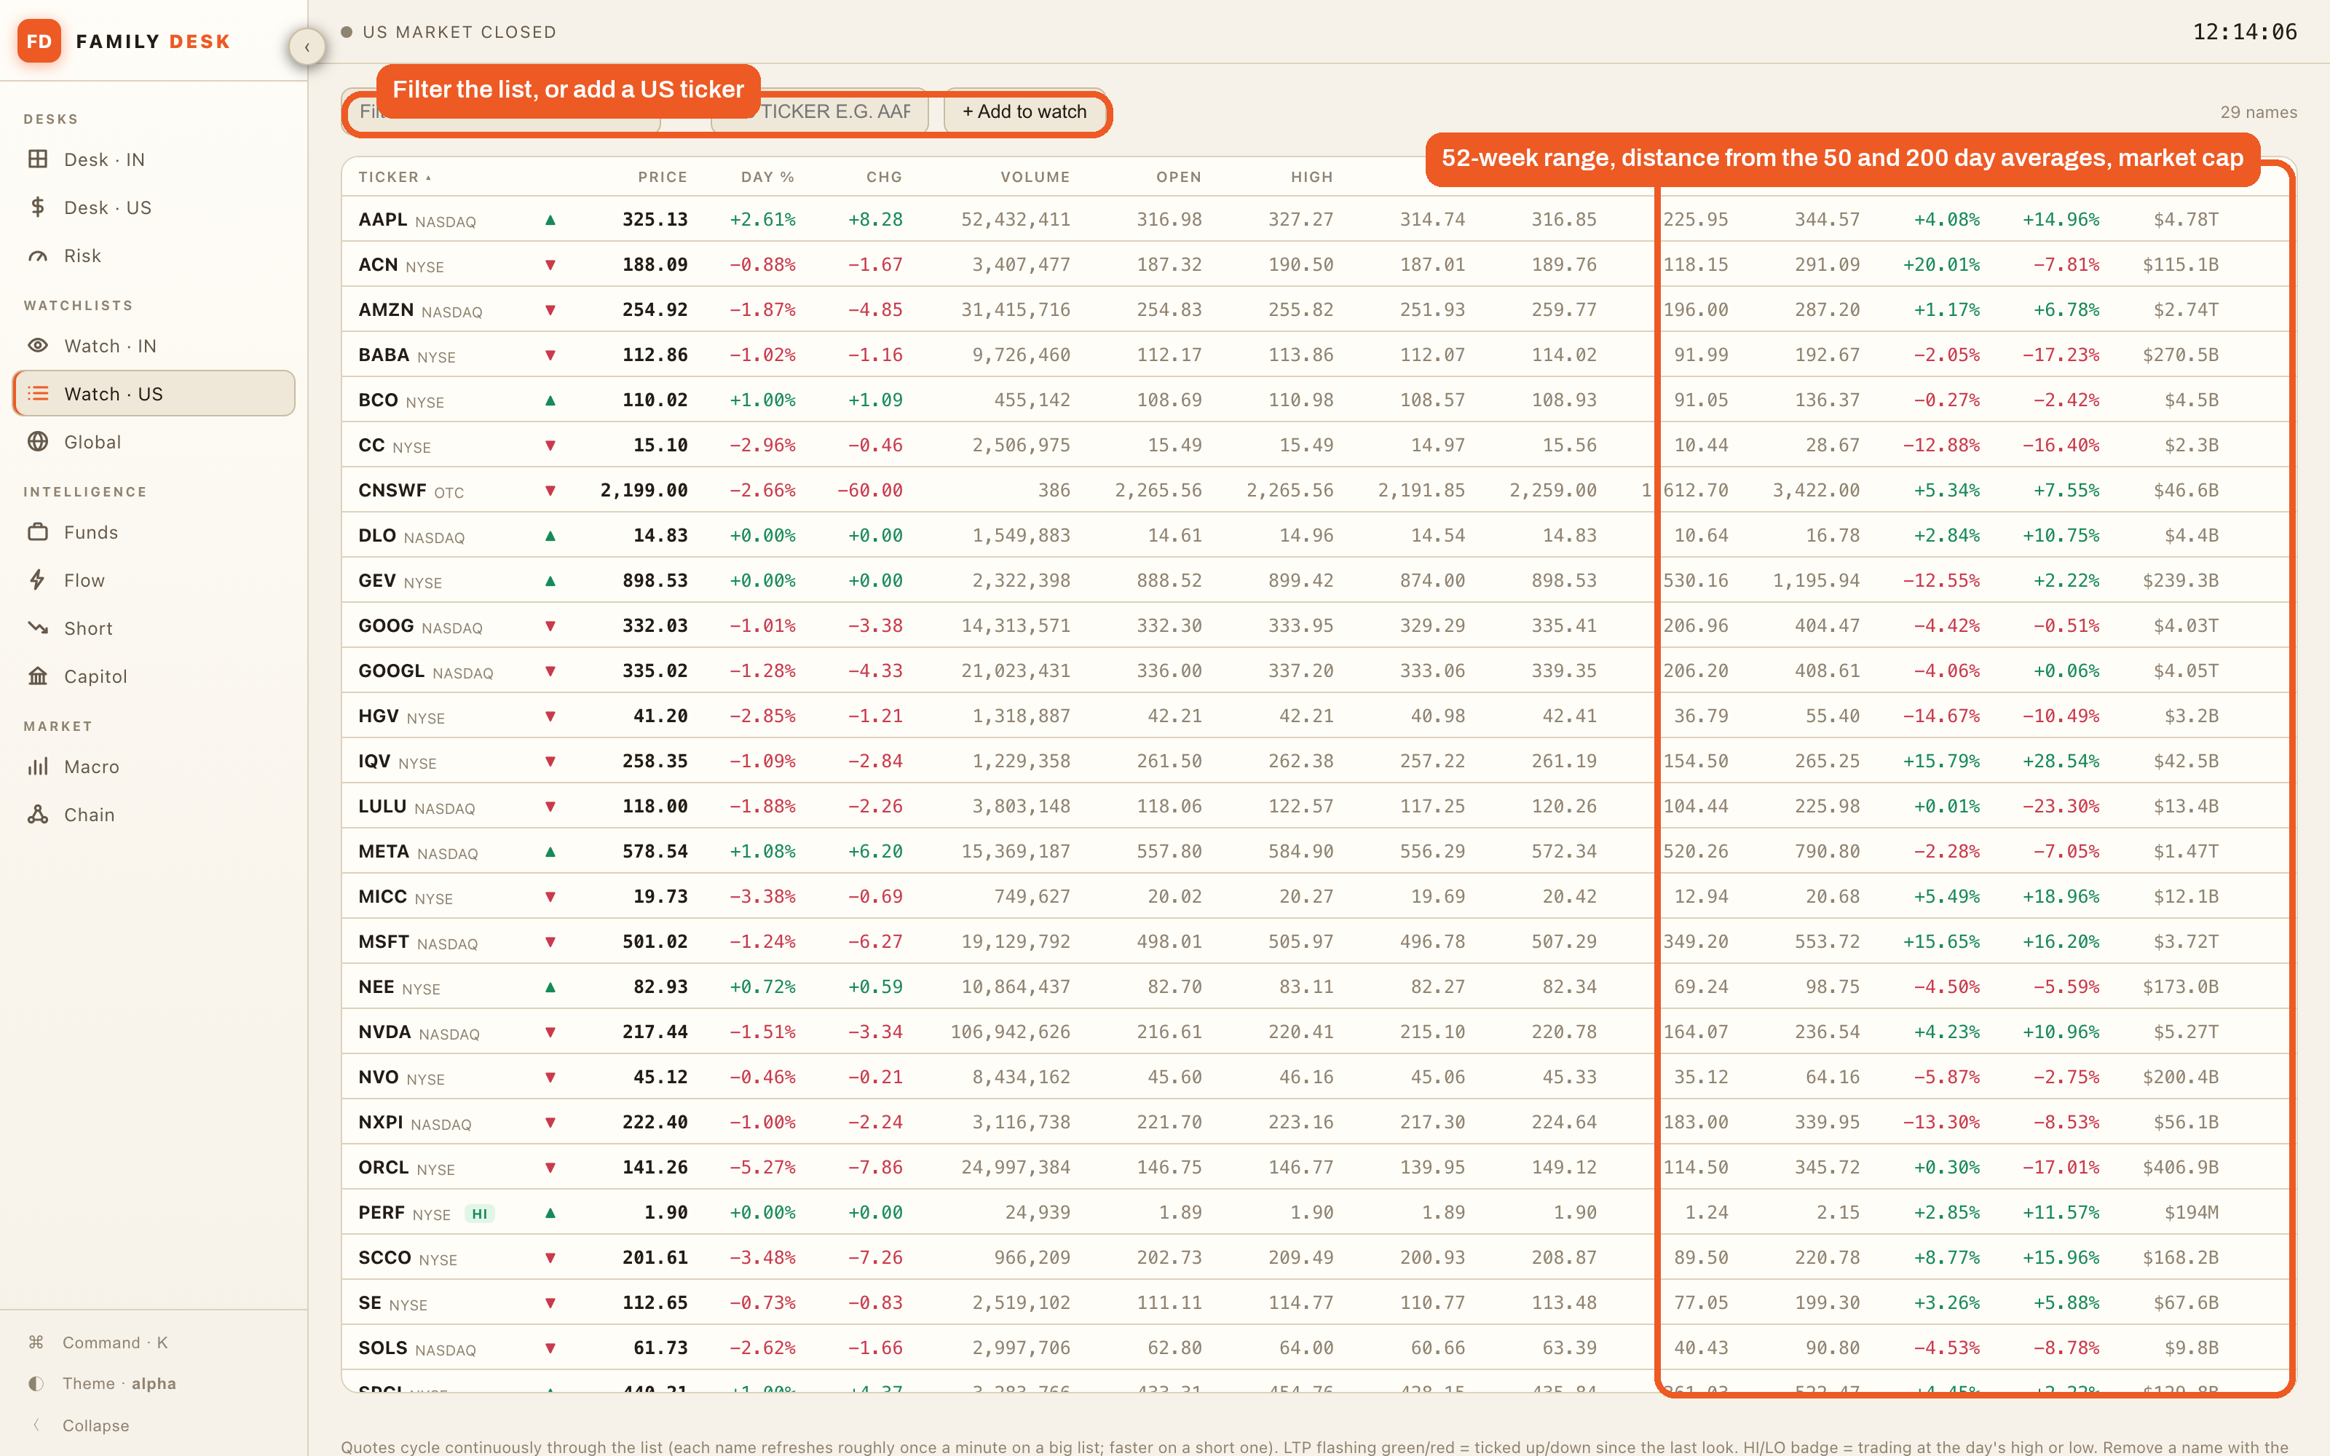Select the Watch · US menu item
The image size is (2330, 1456).
154,394
